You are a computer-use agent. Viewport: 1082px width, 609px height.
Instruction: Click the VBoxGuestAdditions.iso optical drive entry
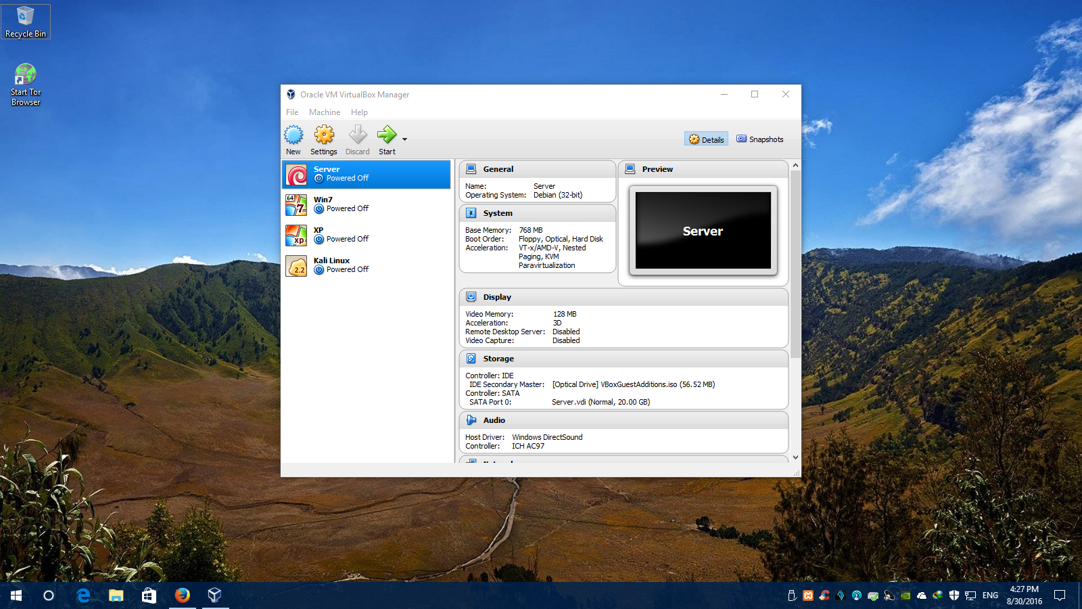pyautogui.click(x=633, y=384)
